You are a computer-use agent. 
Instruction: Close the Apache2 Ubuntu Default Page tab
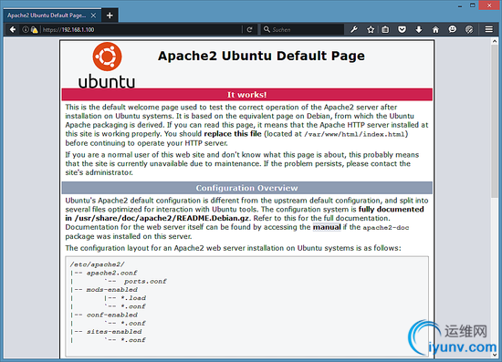(x=93, y=16)
